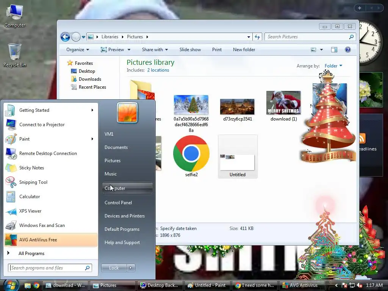
Task: Expand the Paint recent files arrow
Action: pyautogui.click(x=92, y=139)
